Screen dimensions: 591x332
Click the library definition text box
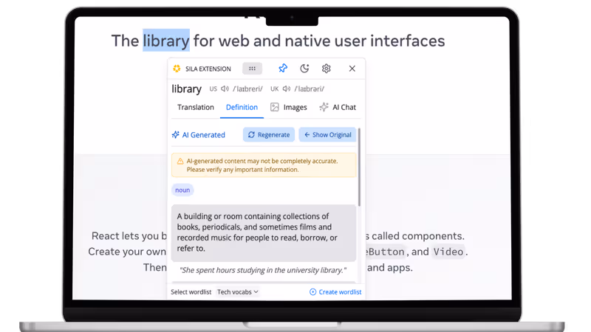[264, 232]
